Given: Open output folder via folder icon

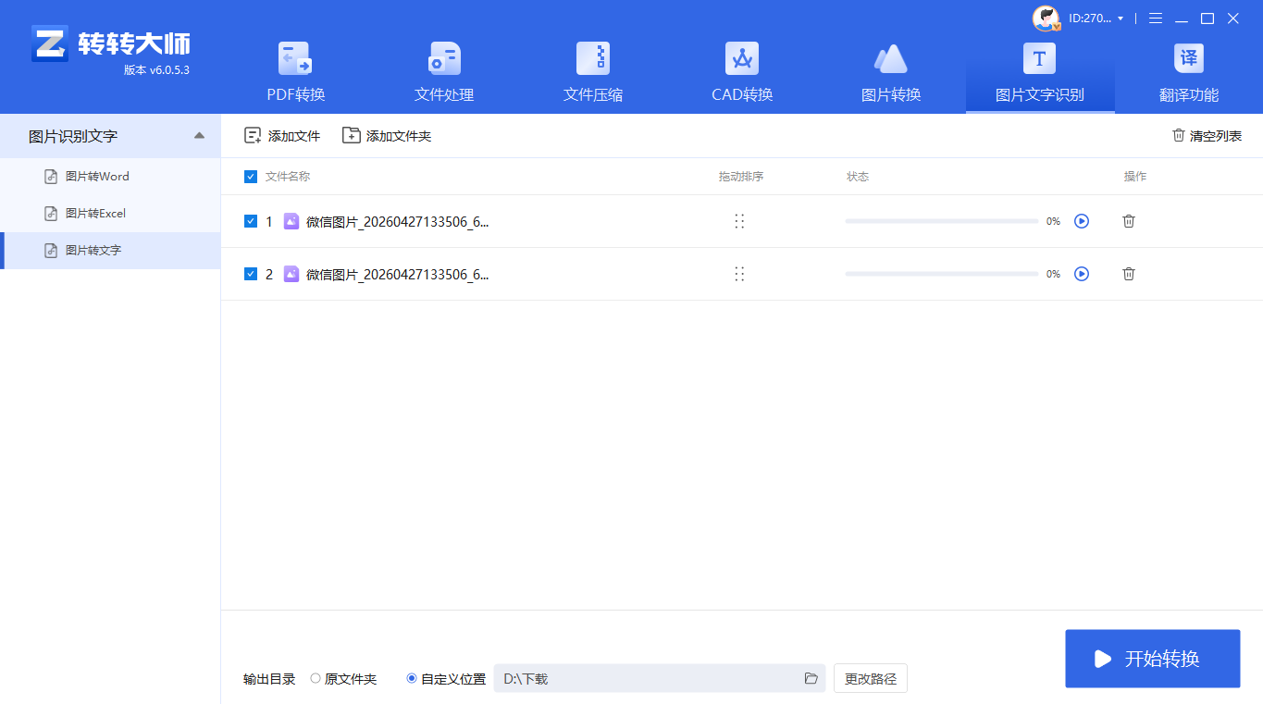Looking at the screenshot, I should [811, 678].
